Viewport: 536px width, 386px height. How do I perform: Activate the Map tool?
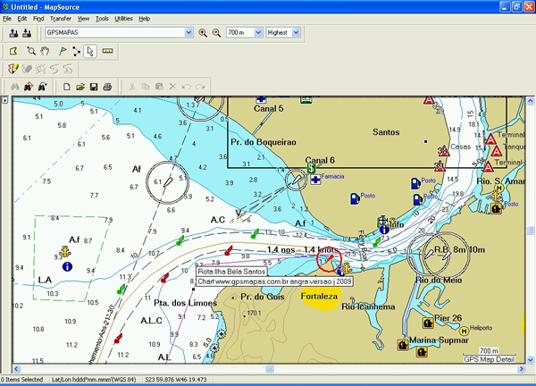point(13,51)
